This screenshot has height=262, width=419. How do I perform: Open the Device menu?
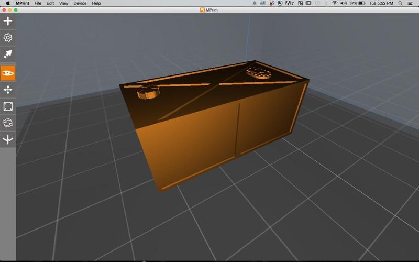click(80, 3)
